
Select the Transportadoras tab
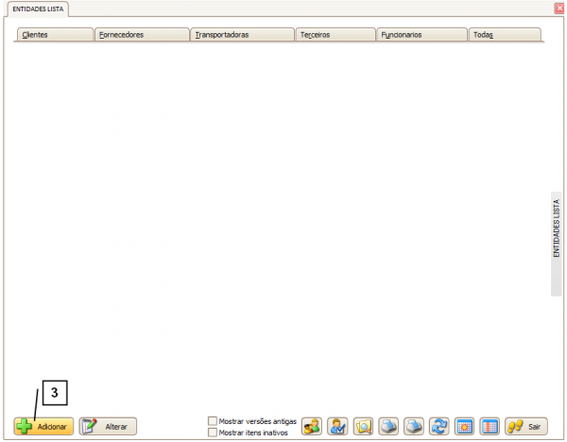pyautogui.click(x=242, y=35)
